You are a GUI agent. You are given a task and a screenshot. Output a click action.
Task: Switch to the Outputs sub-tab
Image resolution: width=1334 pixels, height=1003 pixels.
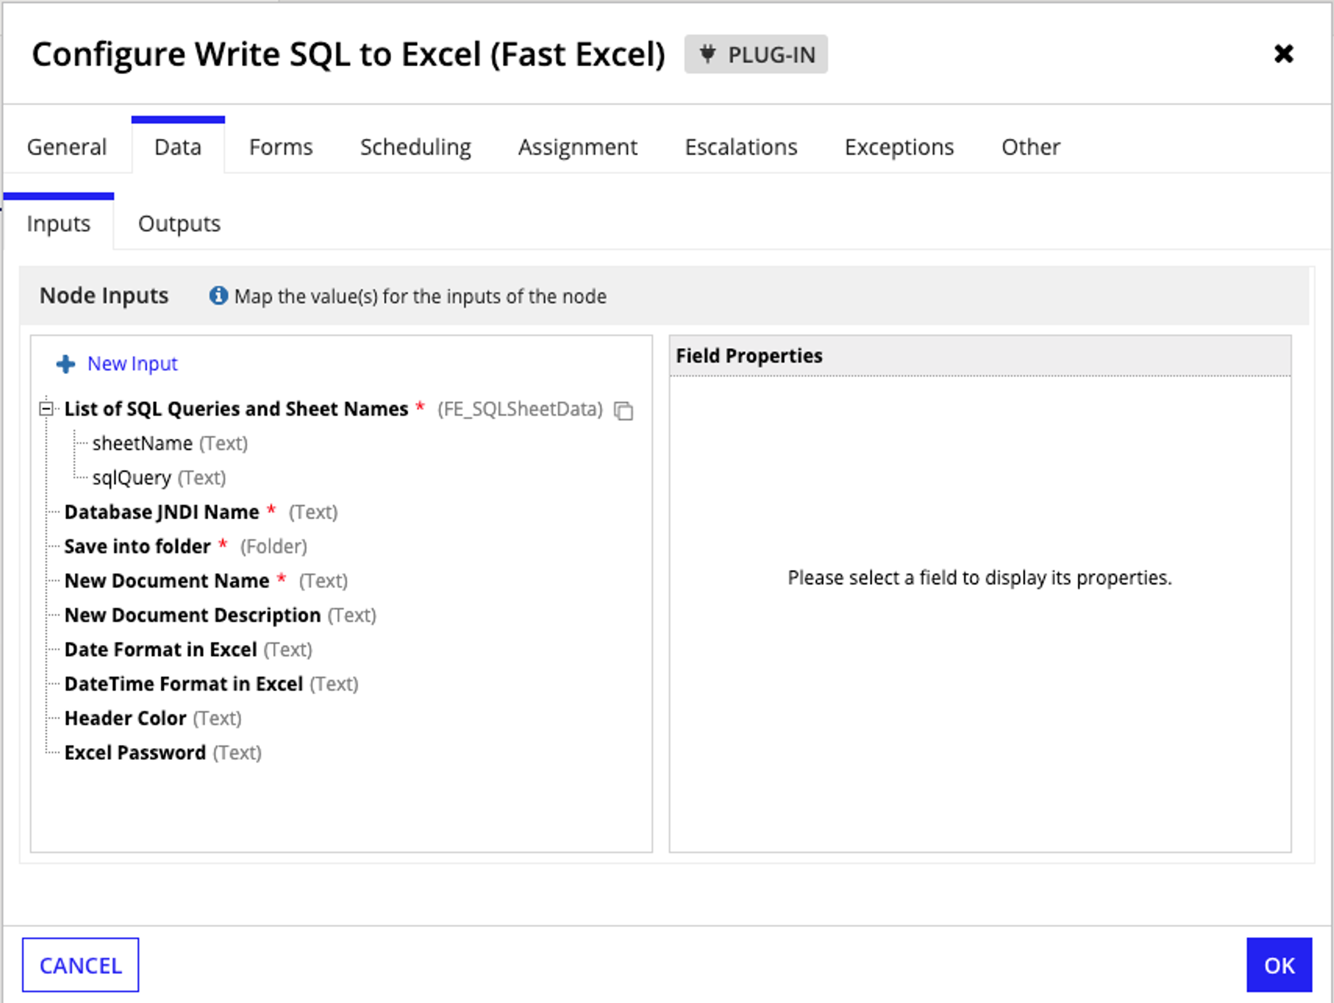(179, 224)
